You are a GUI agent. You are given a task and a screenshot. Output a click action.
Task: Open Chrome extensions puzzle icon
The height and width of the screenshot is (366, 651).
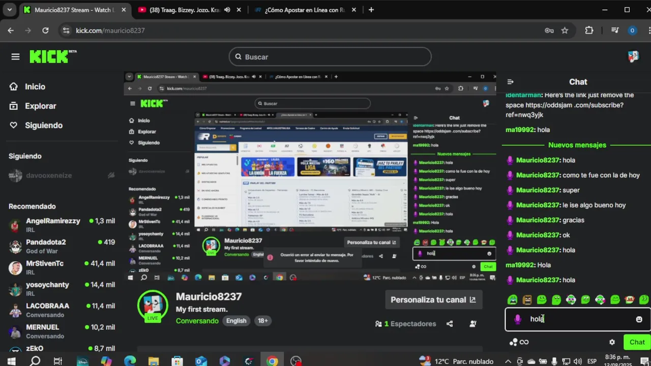[x=589, y=30]
